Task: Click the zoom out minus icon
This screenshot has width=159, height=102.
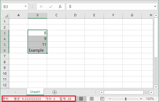Action: tap(110, 99)
